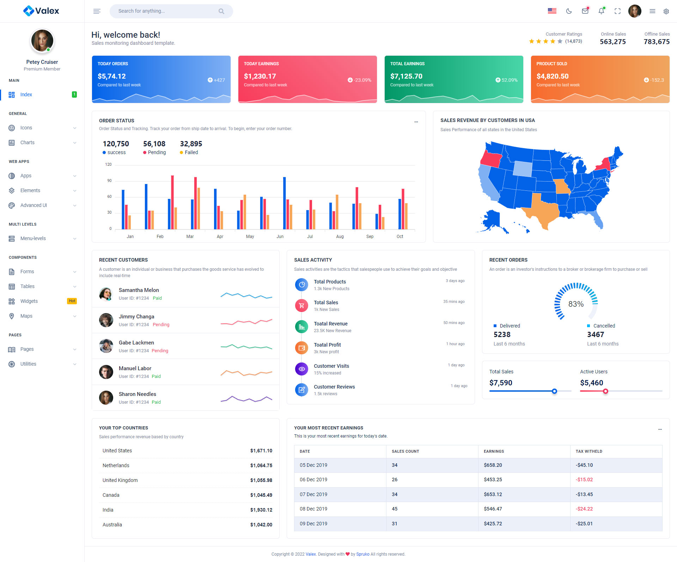Toggle sidebar with hamburger icon

click(x=97, y=11)
